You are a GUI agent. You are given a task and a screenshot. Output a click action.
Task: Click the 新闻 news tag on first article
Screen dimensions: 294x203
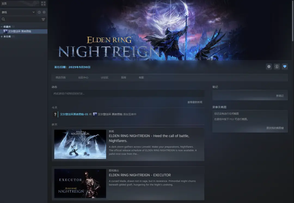tap(111, 131)
